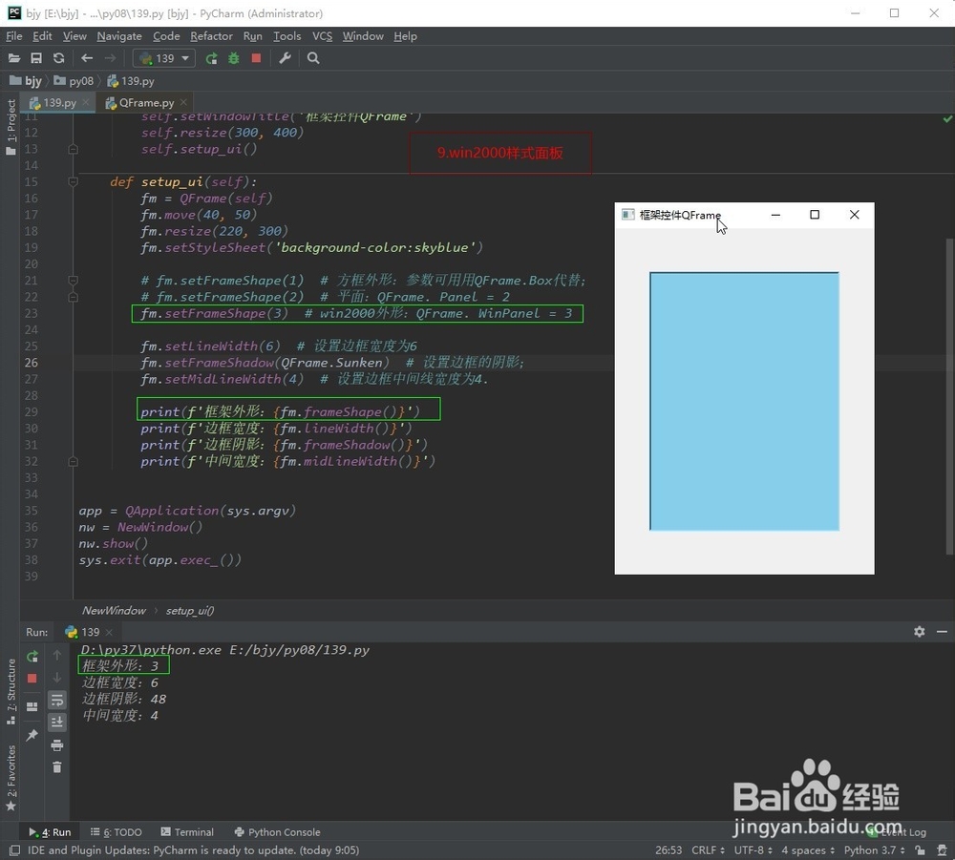
Task: Click the Run panel up arrow icon
Action: [56, 655]
